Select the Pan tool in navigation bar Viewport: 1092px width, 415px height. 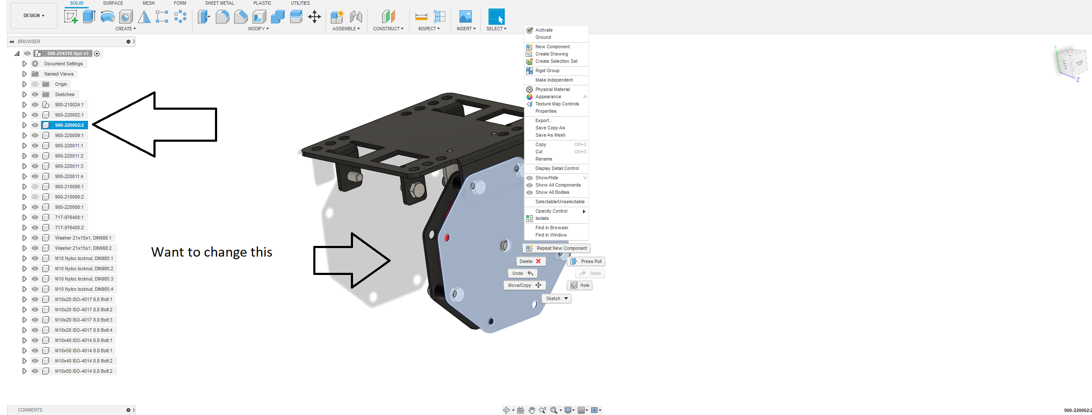(x=532, y=410)
